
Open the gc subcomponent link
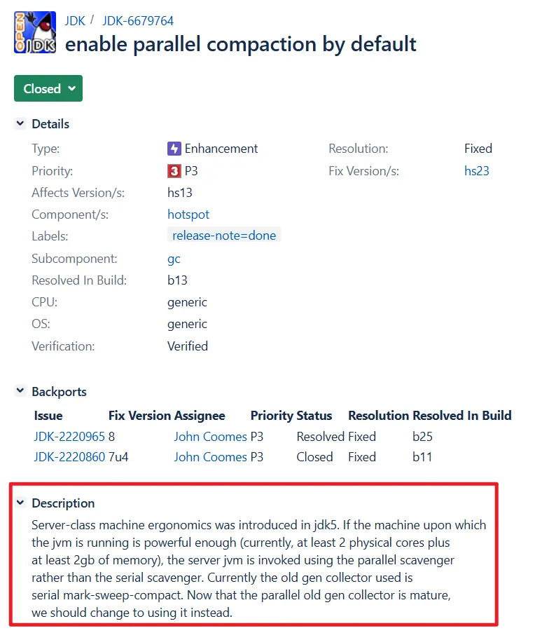pos(174,259)
